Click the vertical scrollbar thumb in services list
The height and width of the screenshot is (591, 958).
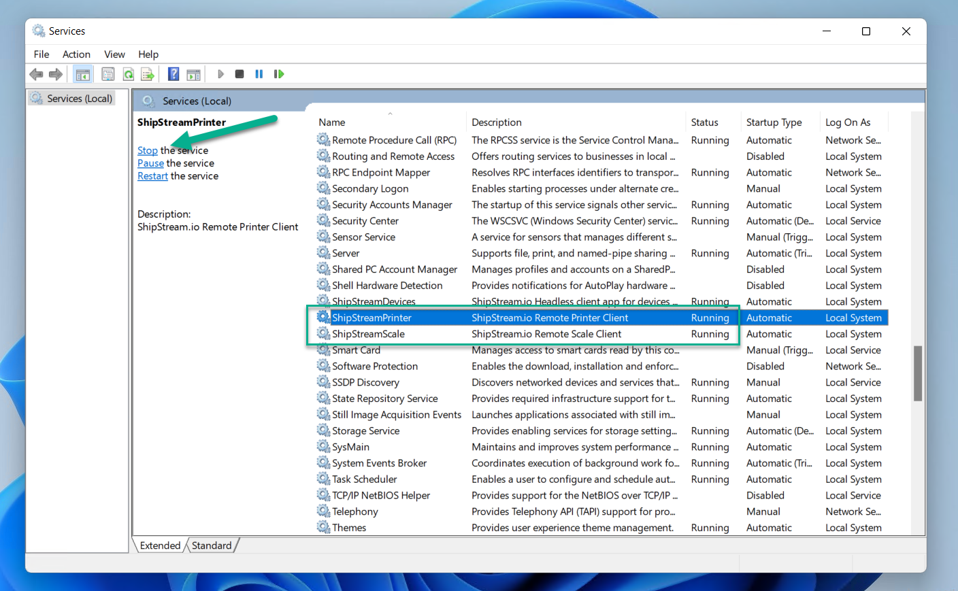[917, 373]
